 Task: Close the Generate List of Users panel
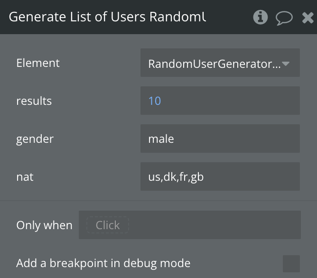(307, 18)
